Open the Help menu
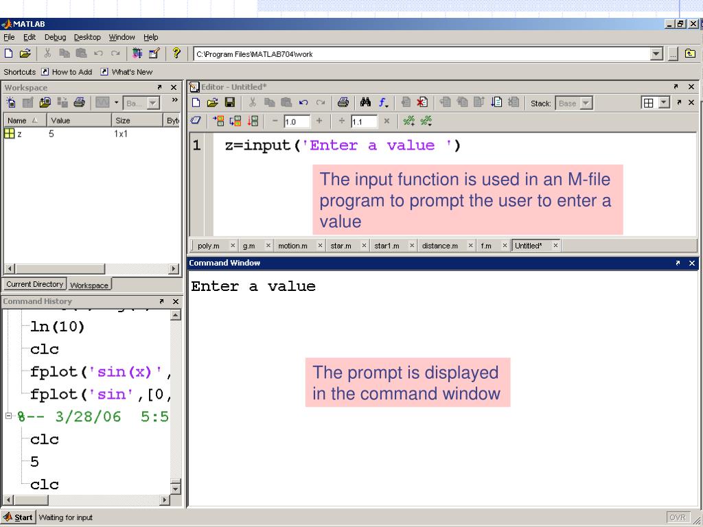 (x=150, y=37)
